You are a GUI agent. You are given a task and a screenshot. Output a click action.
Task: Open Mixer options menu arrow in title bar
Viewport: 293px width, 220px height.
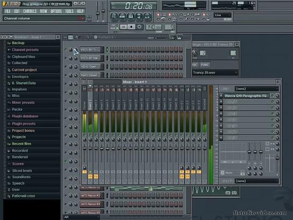84,82
